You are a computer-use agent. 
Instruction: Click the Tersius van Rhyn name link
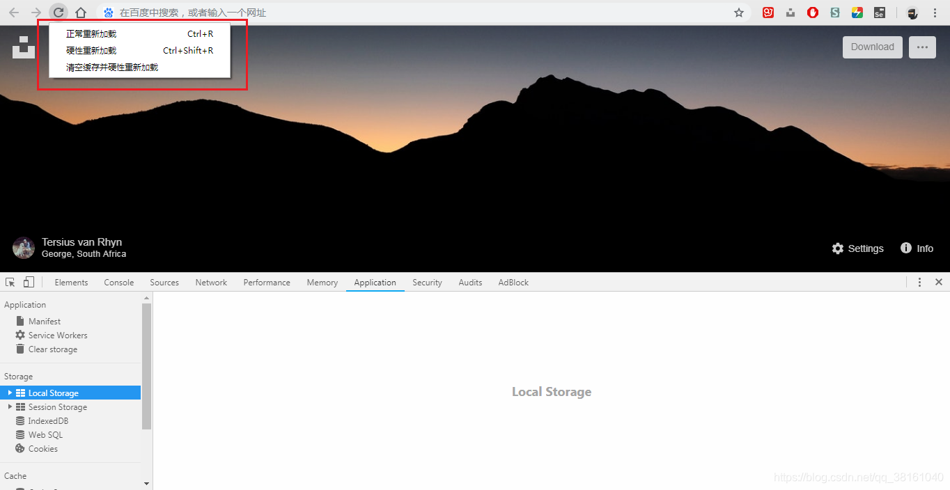pos(81,242)
